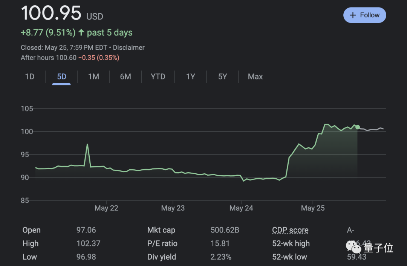Switch chart to 6M range
The width and height of the screenshot is (407, 266).
tap(125, 77)
